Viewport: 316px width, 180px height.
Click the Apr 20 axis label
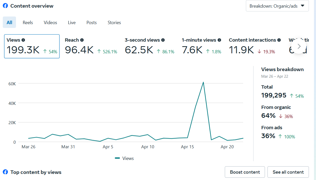coord(227,147)
